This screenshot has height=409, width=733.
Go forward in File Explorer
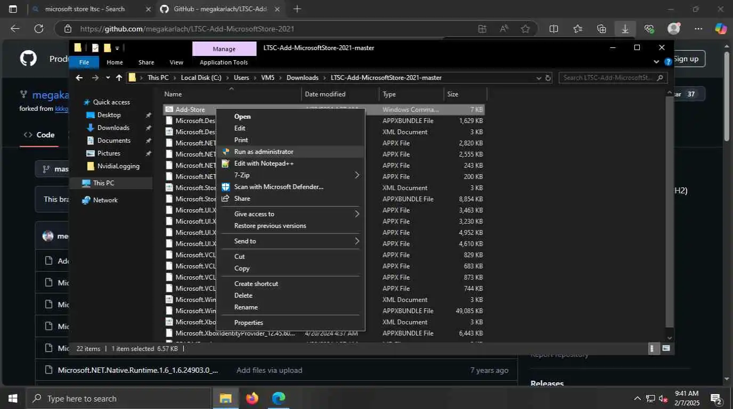(x=95, y=78)
